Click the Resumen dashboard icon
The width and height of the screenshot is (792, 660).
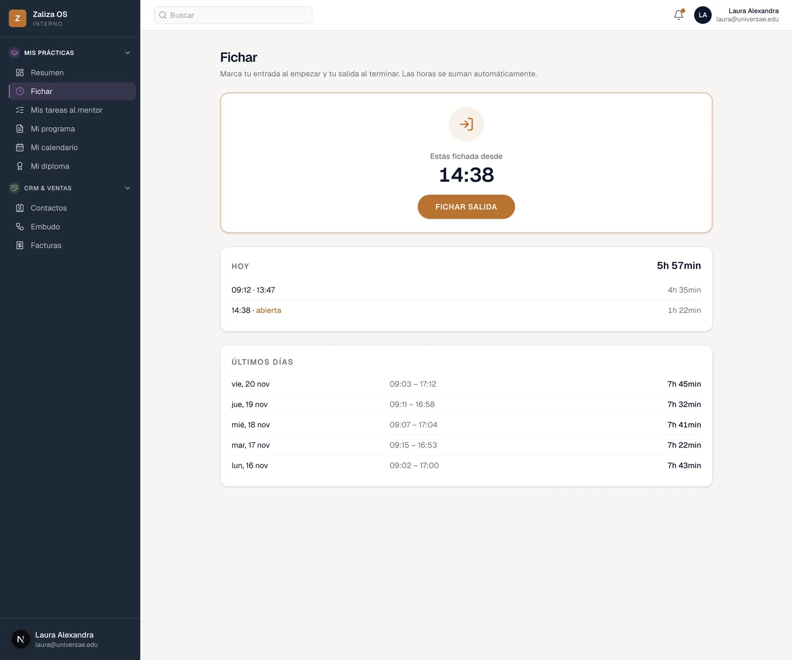(20, 73)
